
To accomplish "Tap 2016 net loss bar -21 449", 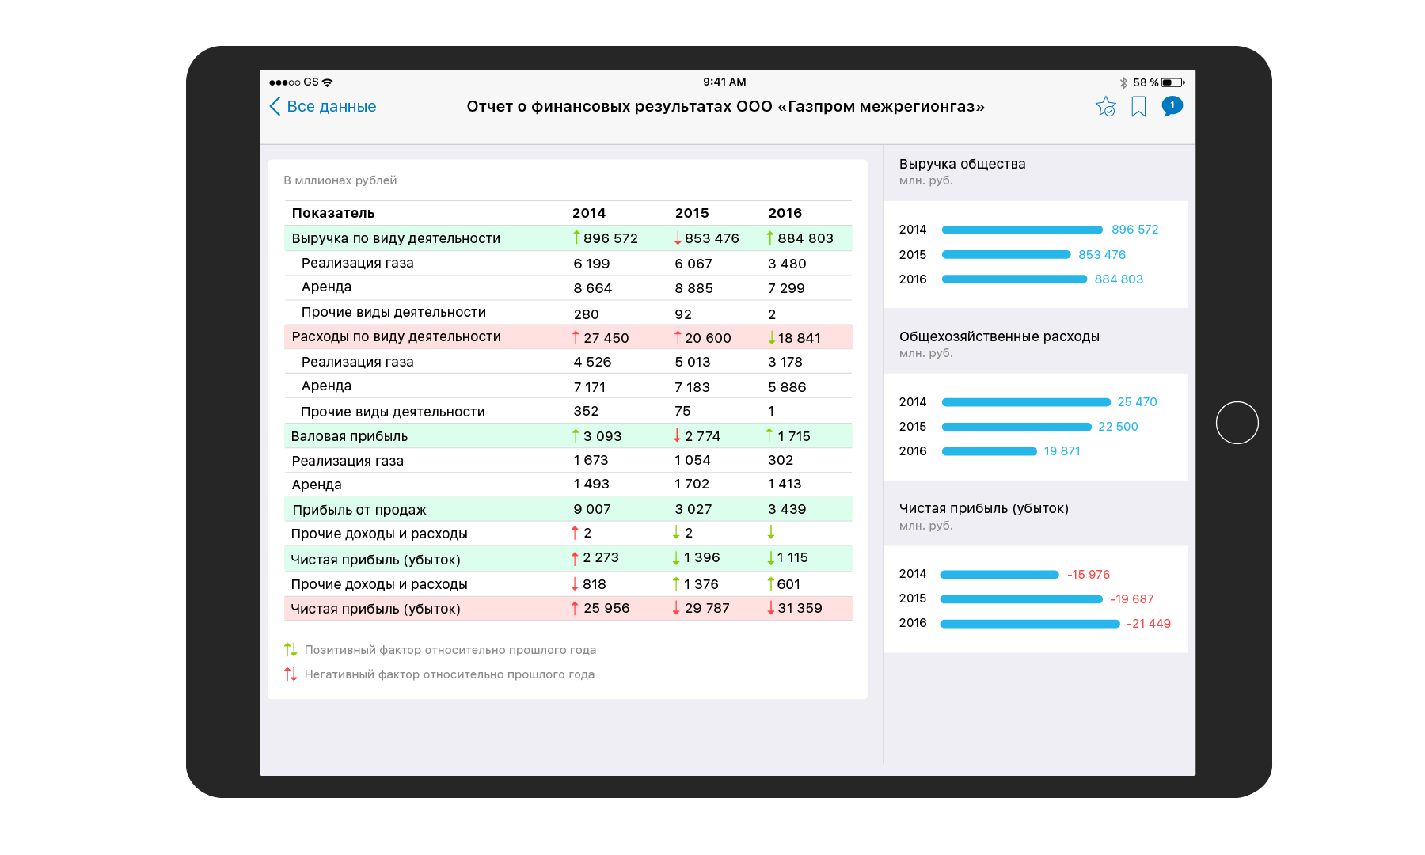I will (x=1030, y=624).
